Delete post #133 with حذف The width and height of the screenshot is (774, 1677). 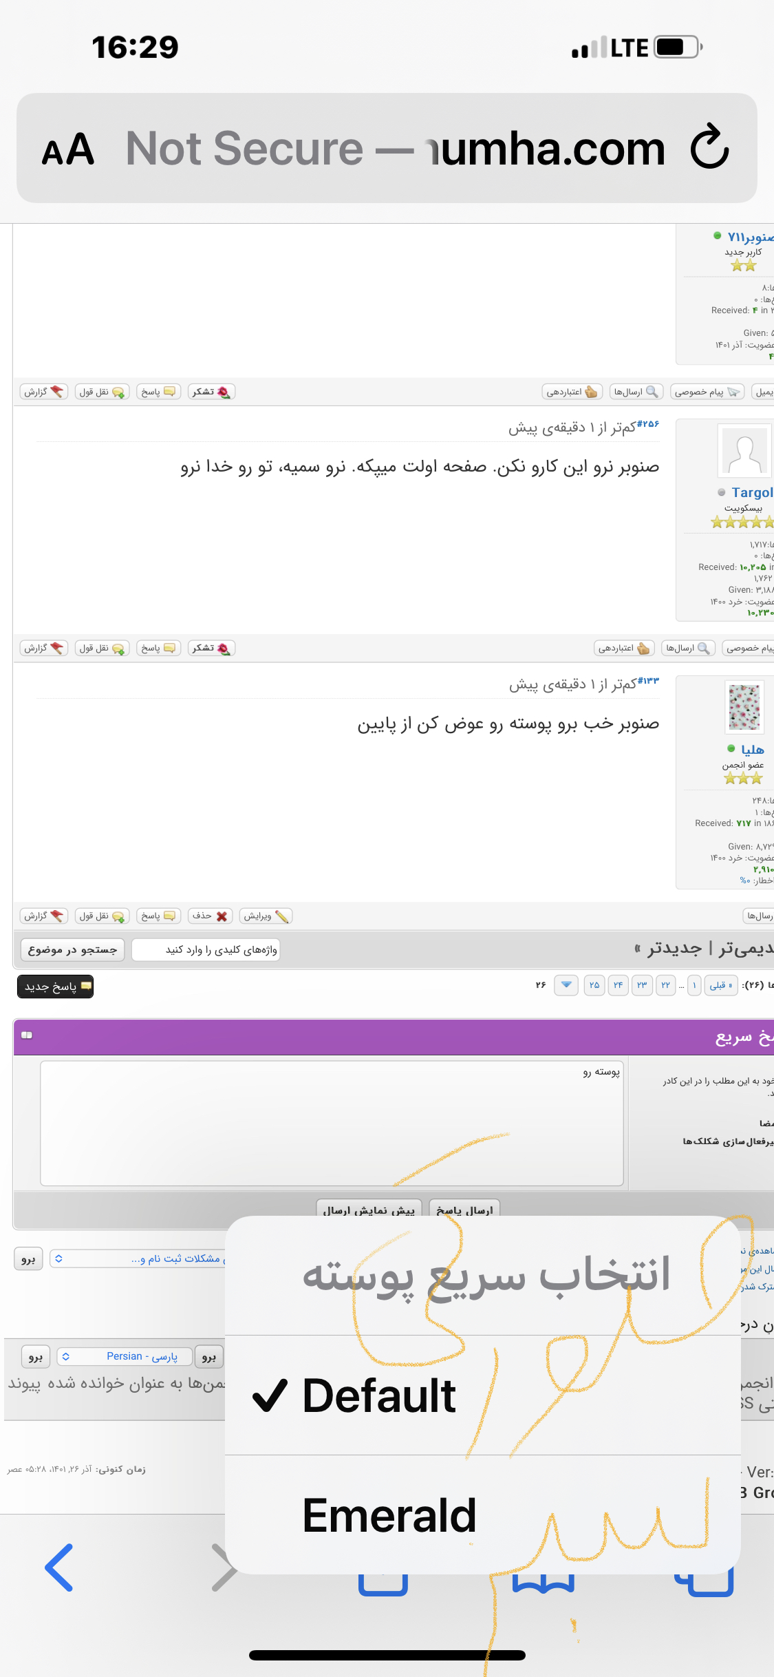pos(210,916)
